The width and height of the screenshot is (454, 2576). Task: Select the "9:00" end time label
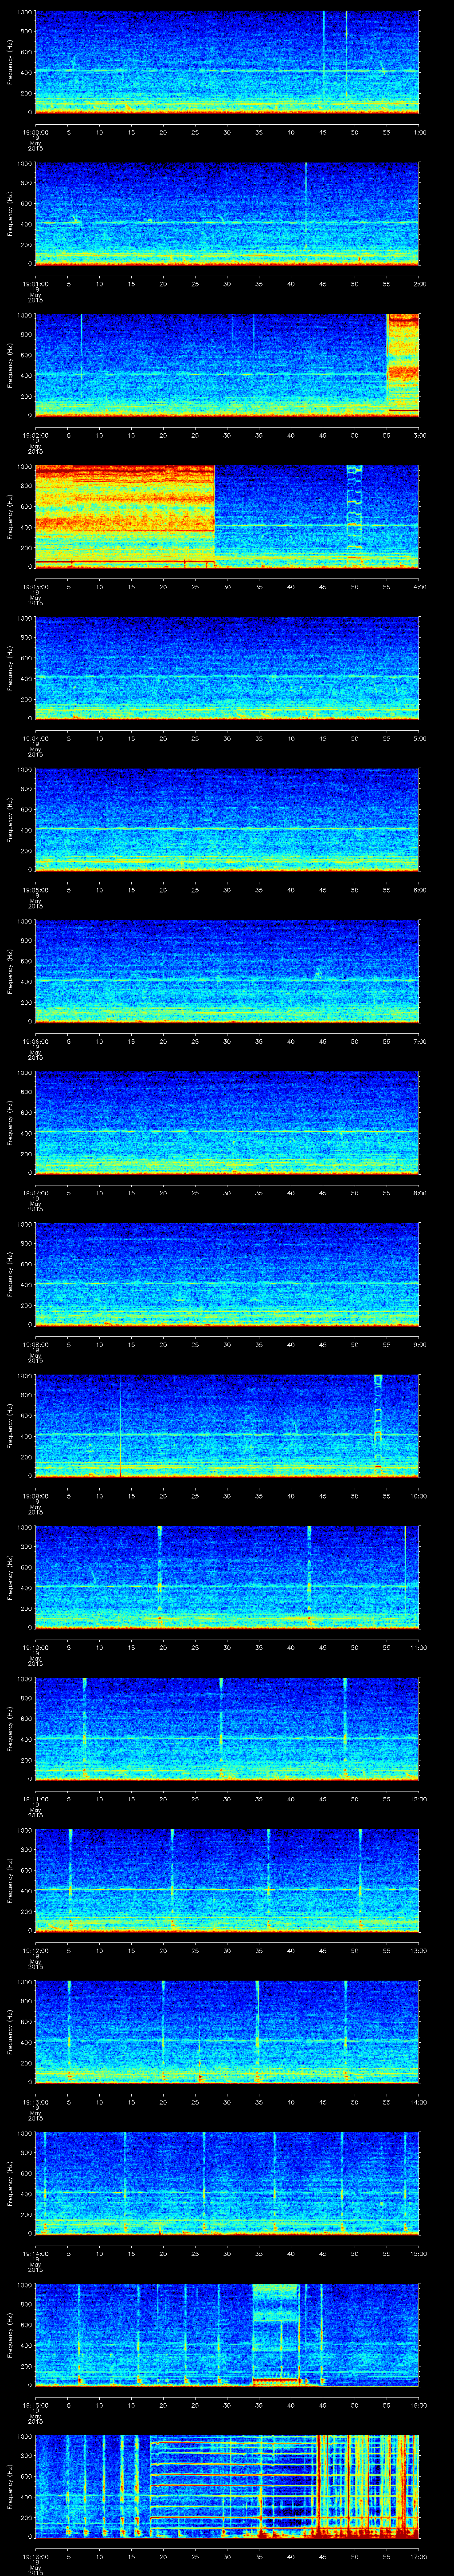[x=419, y=1345]
